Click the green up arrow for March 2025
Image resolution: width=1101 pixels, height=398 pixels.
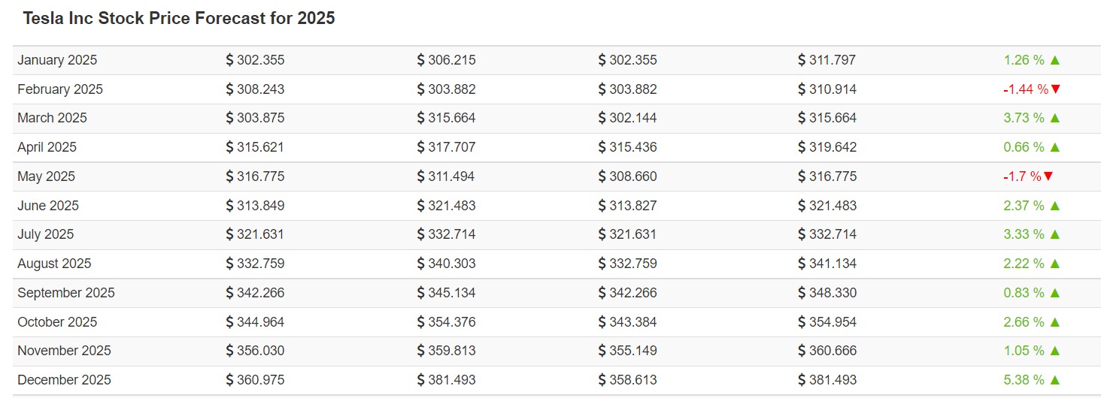(1054, 118)
